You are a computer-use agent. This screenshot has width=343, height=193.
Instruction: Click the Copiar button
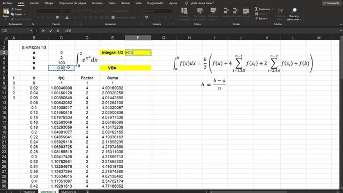[x=17, y=14]
